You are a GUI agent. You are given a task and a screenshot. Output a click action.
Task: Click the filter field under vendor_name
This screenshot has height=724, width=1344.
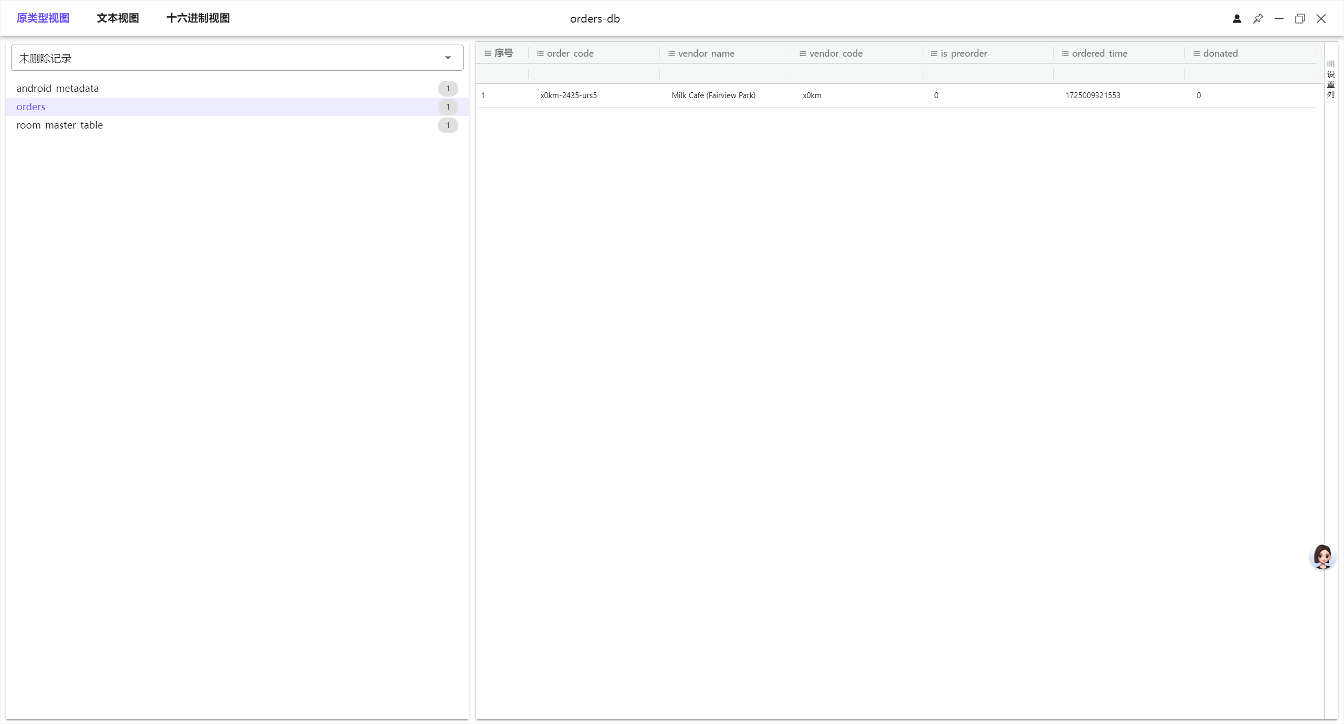point(724,74)
